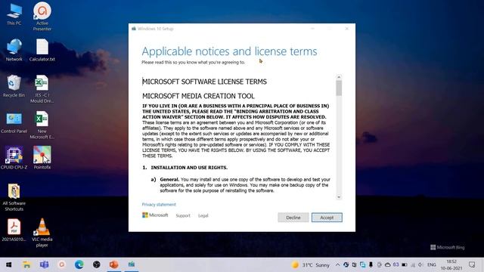Click the license text scrollbar thumb
Image resolution: width=484 pixels, height=272 pixels.
339,88
